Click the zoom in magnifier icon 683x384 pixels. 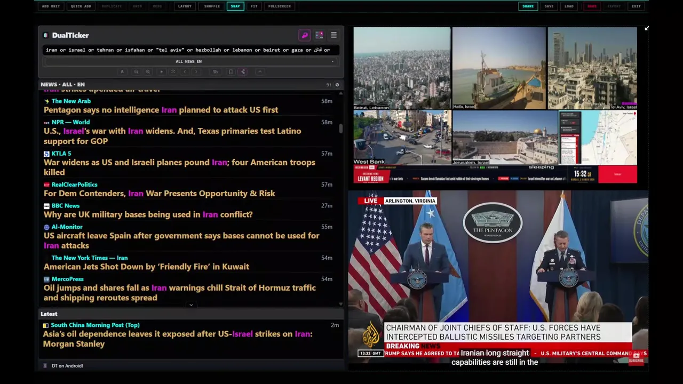[148, 71]
